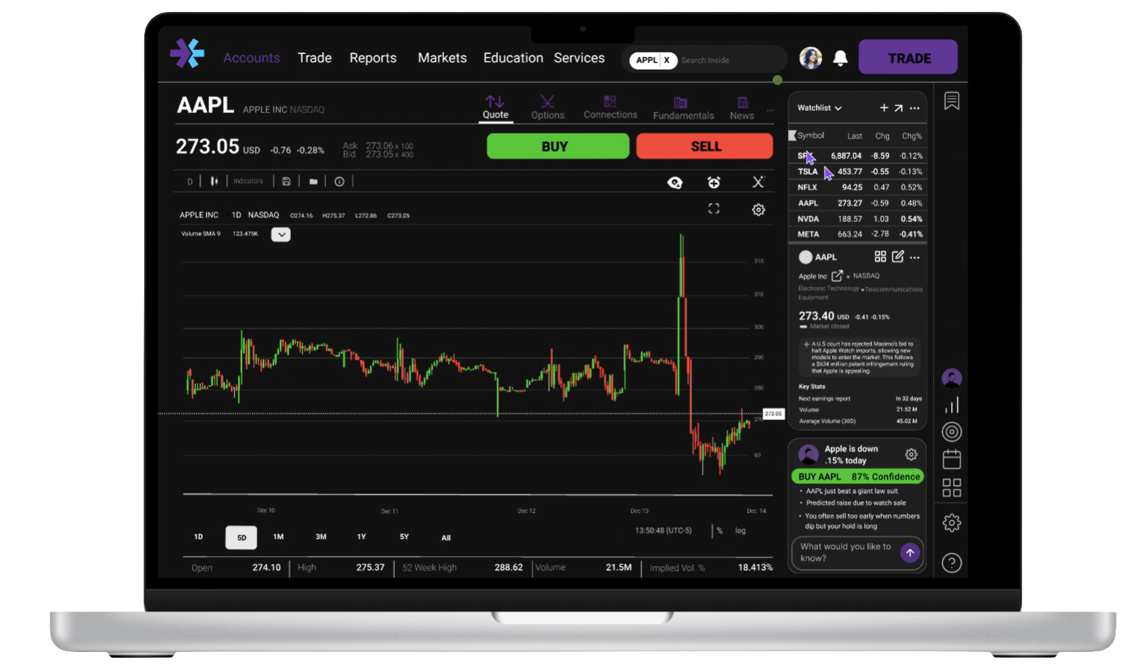The height and width of the screenshot is (667, 1129).
Task: Open the Markets menu
Action: (442, 58)
